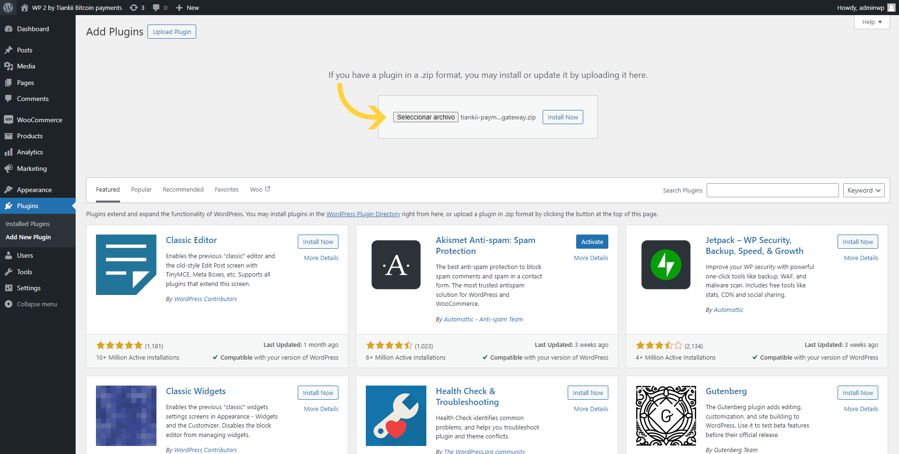Image resolution: width=899 pixels, height=454 pixels.
Task: Click the Plugins plug icon
Action: click(9, 206)
